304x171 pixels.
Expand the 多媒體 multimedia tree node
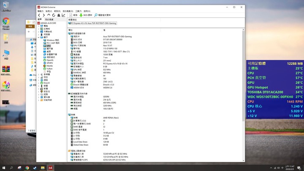coord(38,74)
